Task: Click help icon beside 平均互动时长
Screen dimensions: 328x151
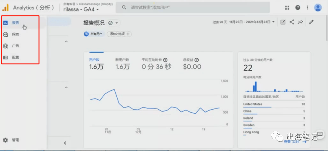Action: tap(165, 60)
